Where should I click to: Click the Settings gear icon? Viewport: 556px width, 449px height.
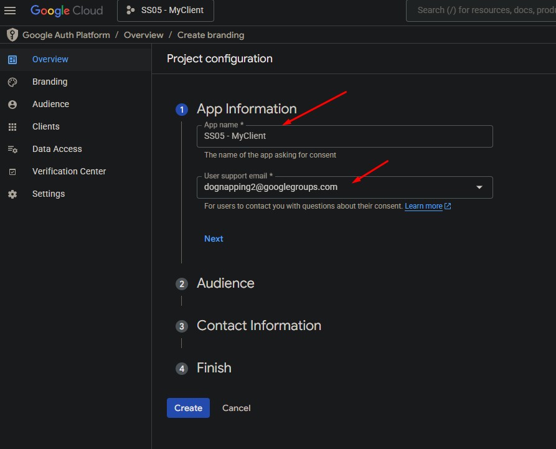12,194
